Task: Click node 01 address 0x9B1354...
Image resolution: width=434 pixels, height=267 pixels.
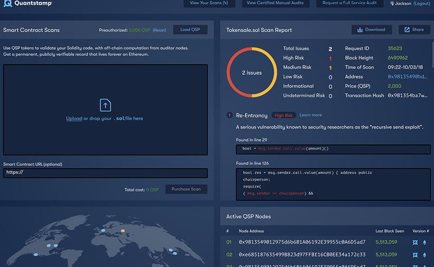Action: [302, 242]
